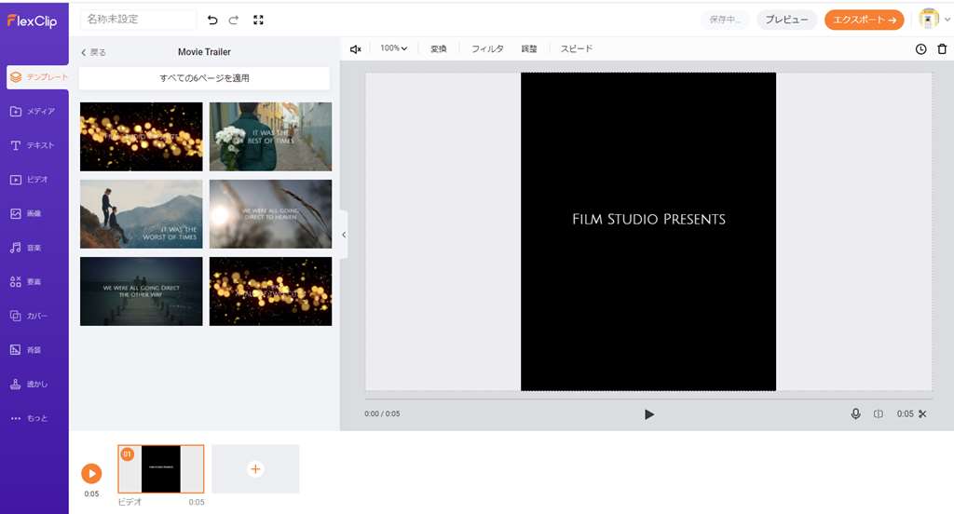Click the video progress bar
Viewport: 954px width, 514px height.
[x=648, y=399]
